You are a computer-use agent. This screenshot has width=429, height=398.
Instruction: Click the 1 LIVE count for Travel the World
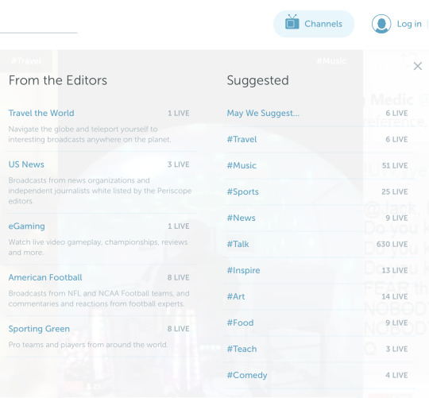coord(179,114)
